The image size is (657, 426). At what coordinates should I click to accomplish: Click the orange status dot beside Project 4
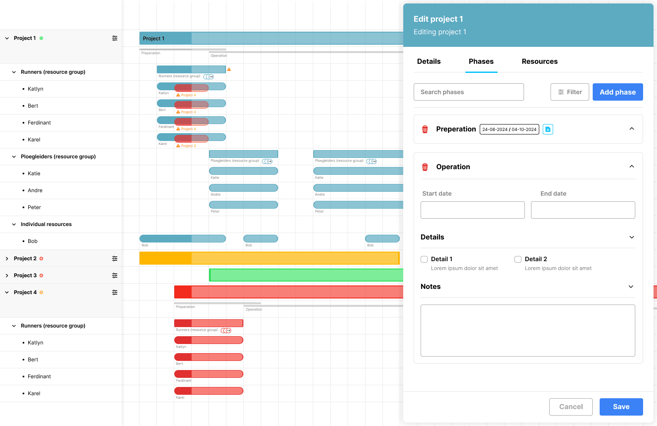41,292
